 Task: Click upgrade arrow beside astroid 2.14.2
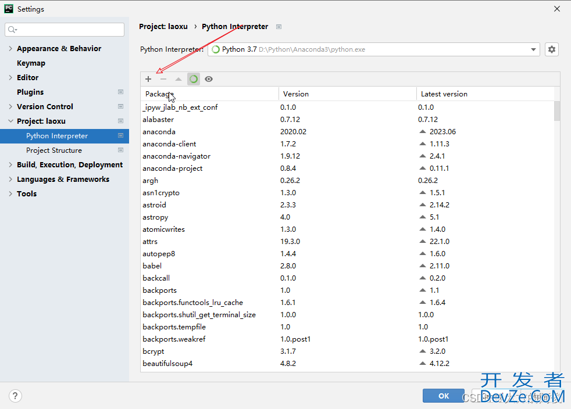point(422,205)
